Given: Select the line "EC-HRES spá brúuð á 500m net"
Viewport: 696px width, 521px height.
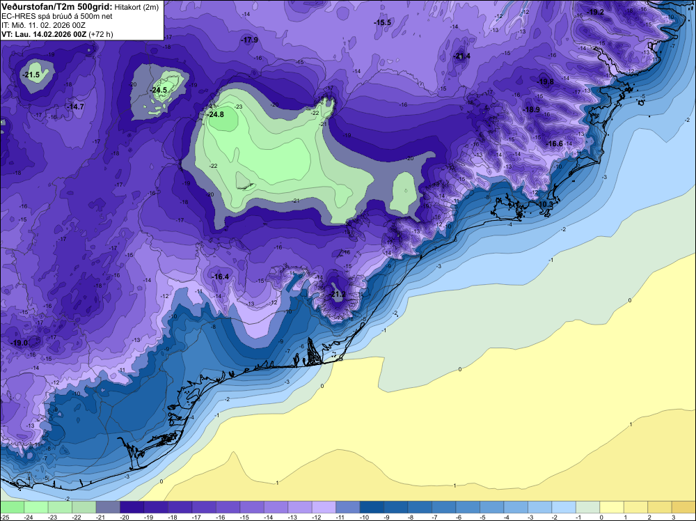Looking at the screenshot, I should click(x=57, y=16).
